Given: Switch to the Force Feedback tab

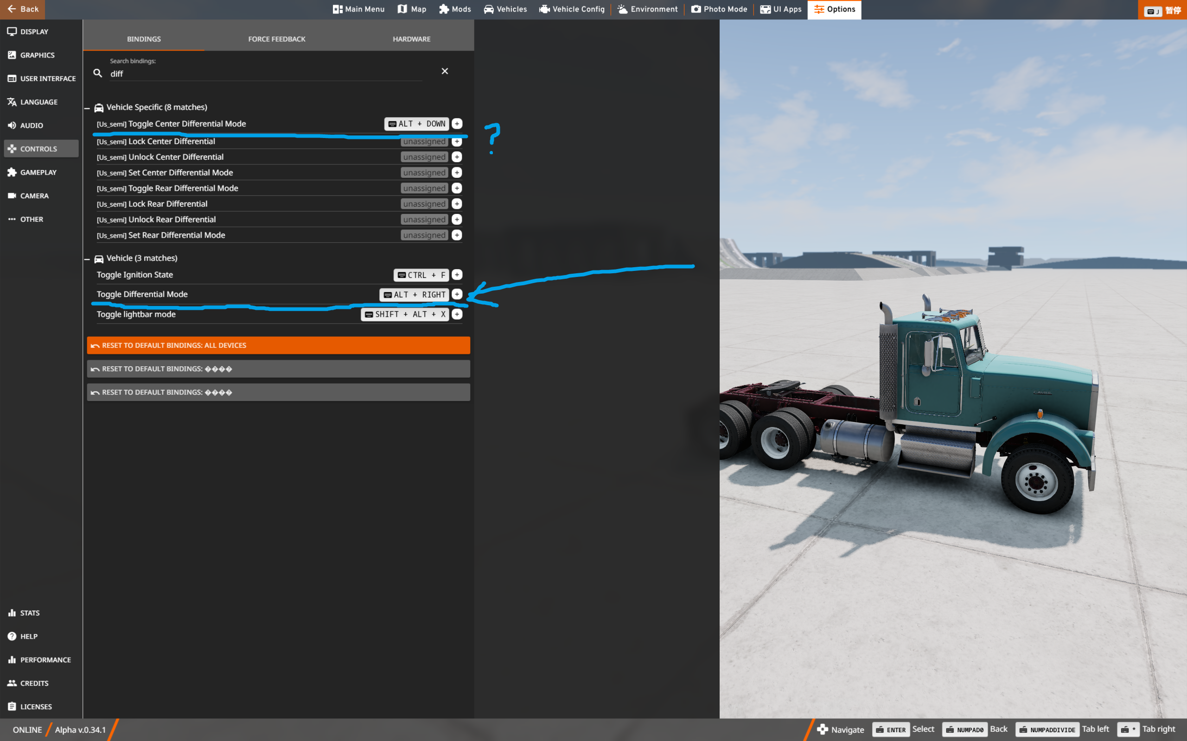Looking at the screenshot, I should tap(277, 39).
